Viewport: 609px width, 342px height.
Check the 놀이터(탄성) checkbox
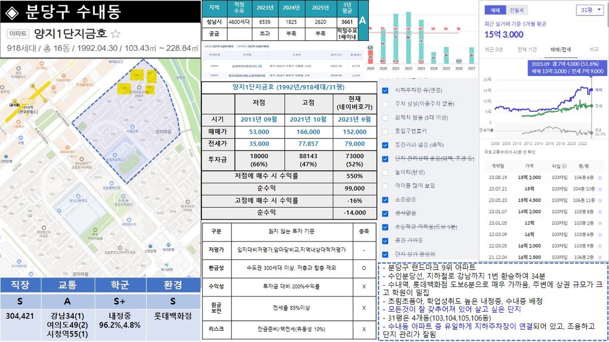point(385,172)
